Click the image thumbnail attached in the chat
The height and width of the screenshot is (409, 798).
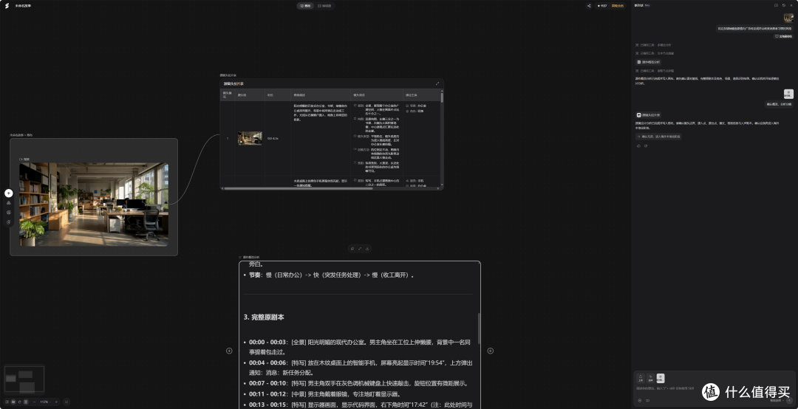click(789, 18)
